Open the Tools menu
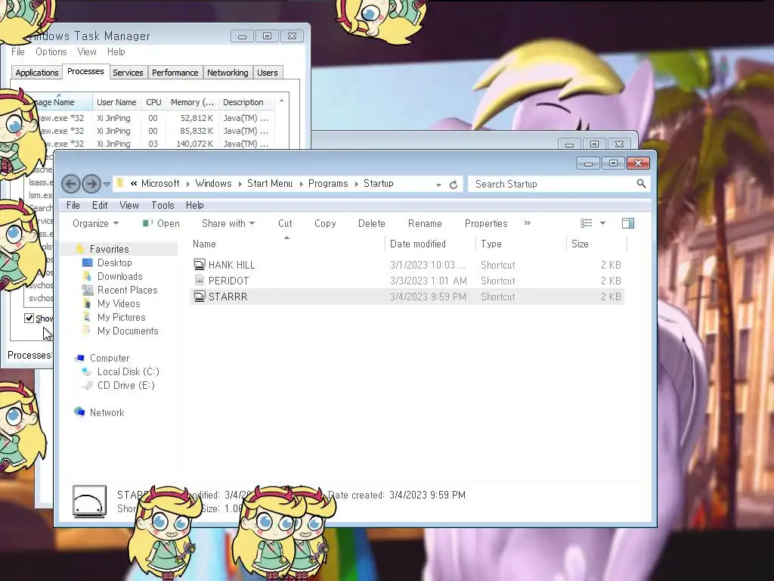This screenshot has width=774, height=581. tap(163, 205)
